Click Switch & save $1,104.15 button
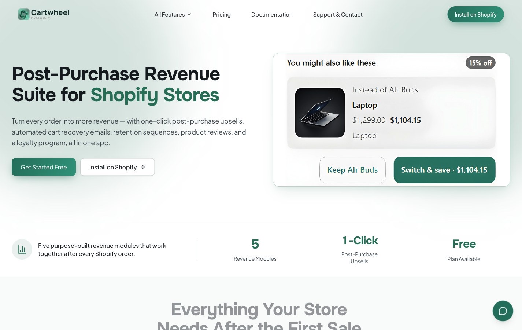This screenshot has height=330, width=522. pos(444,170)
